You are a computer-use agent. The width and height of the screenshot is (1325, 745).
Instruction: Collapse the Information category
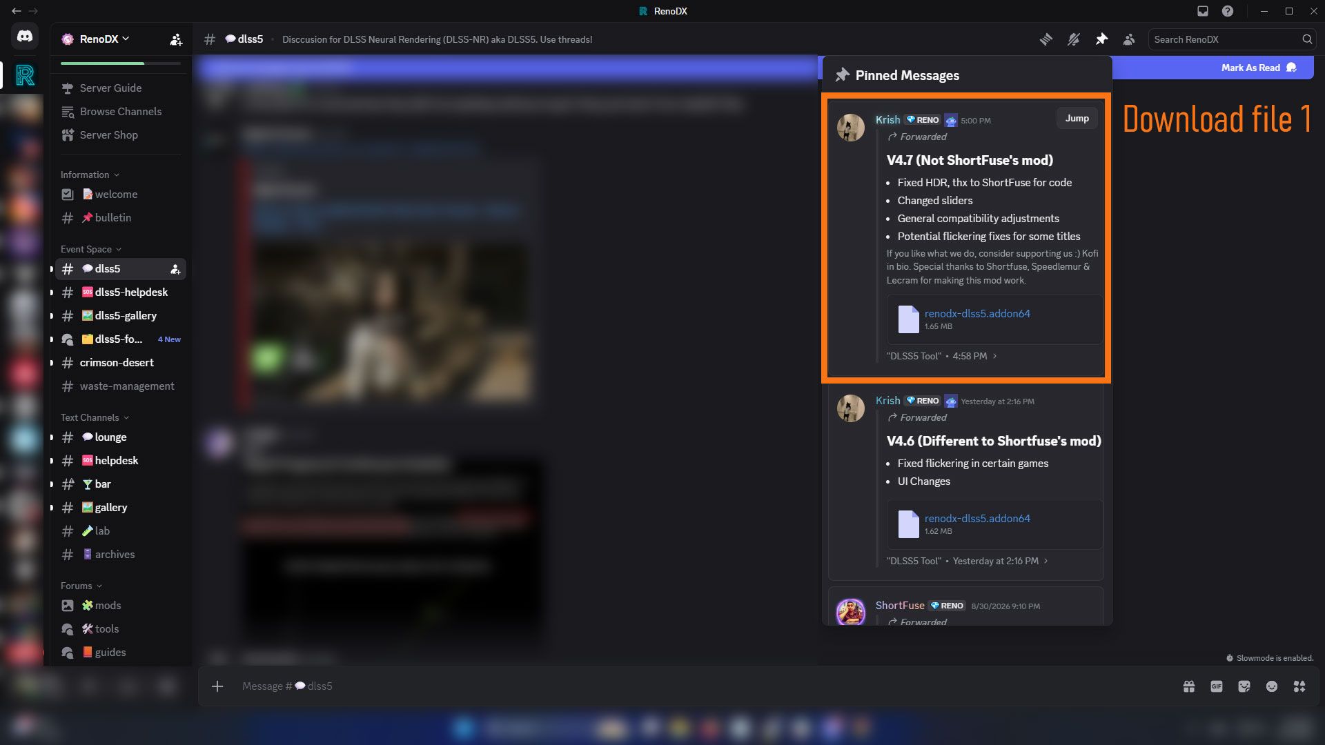click(90, 175)
